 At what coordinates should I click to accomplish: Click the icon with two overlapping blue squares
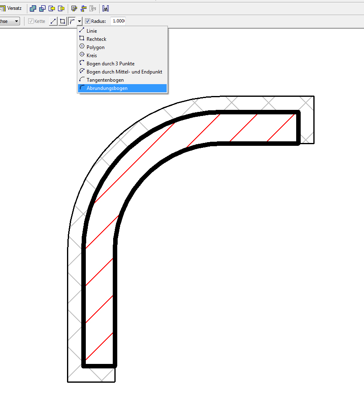[33, 9]
